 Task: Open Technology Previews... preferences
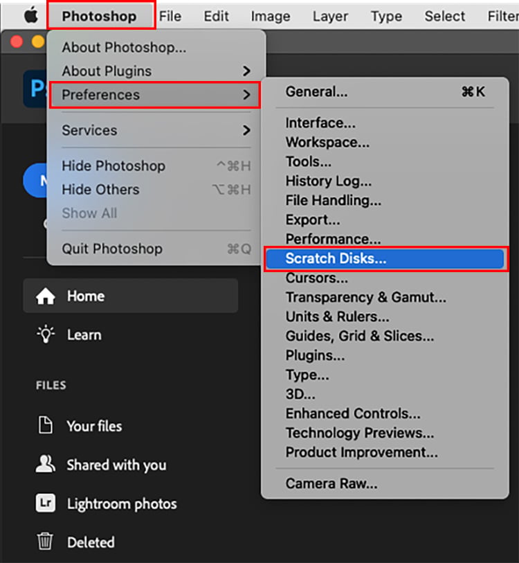click(x=385, y=434)
